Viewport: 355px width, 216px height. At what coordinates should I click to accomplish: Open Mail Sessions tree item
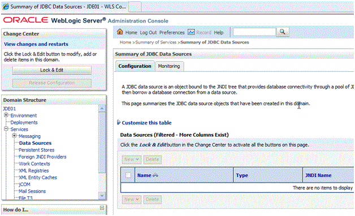pos(32,191)
